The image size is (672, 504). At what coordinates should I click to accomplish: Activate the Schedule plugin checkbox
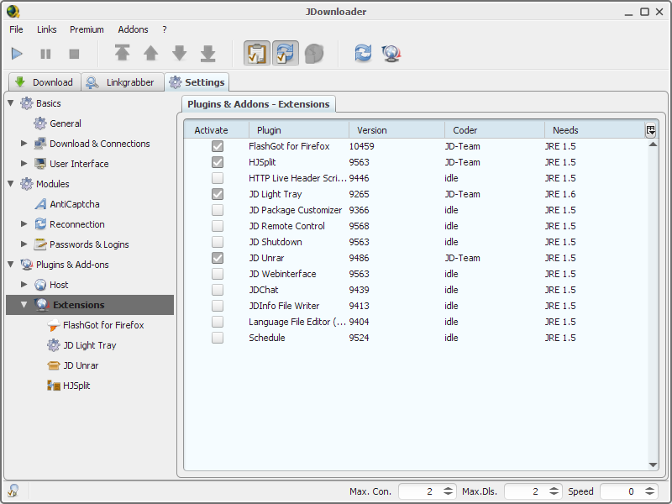coord(218,338)
